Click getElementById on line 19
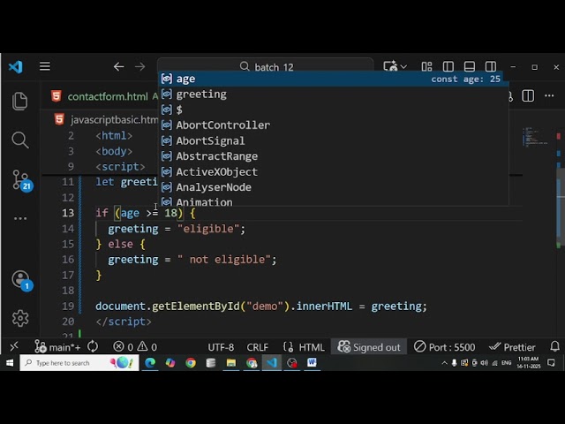The height and width of the screenshot is (424, 565). [x=196, y=307]
